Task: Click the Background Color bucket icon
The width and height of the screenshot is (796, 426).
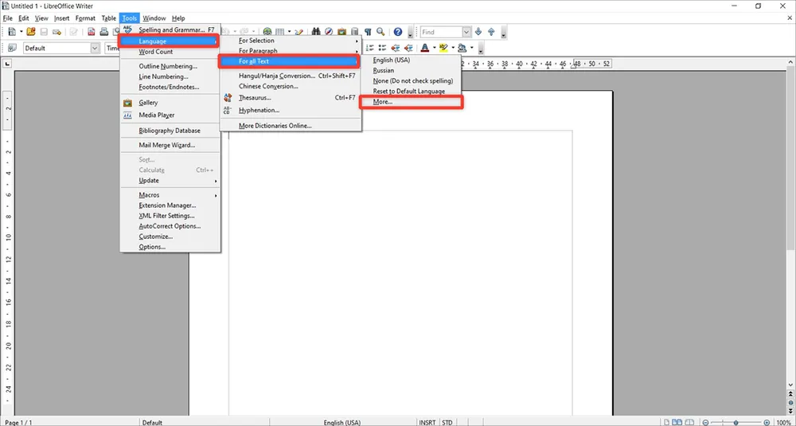Action: 462,48
